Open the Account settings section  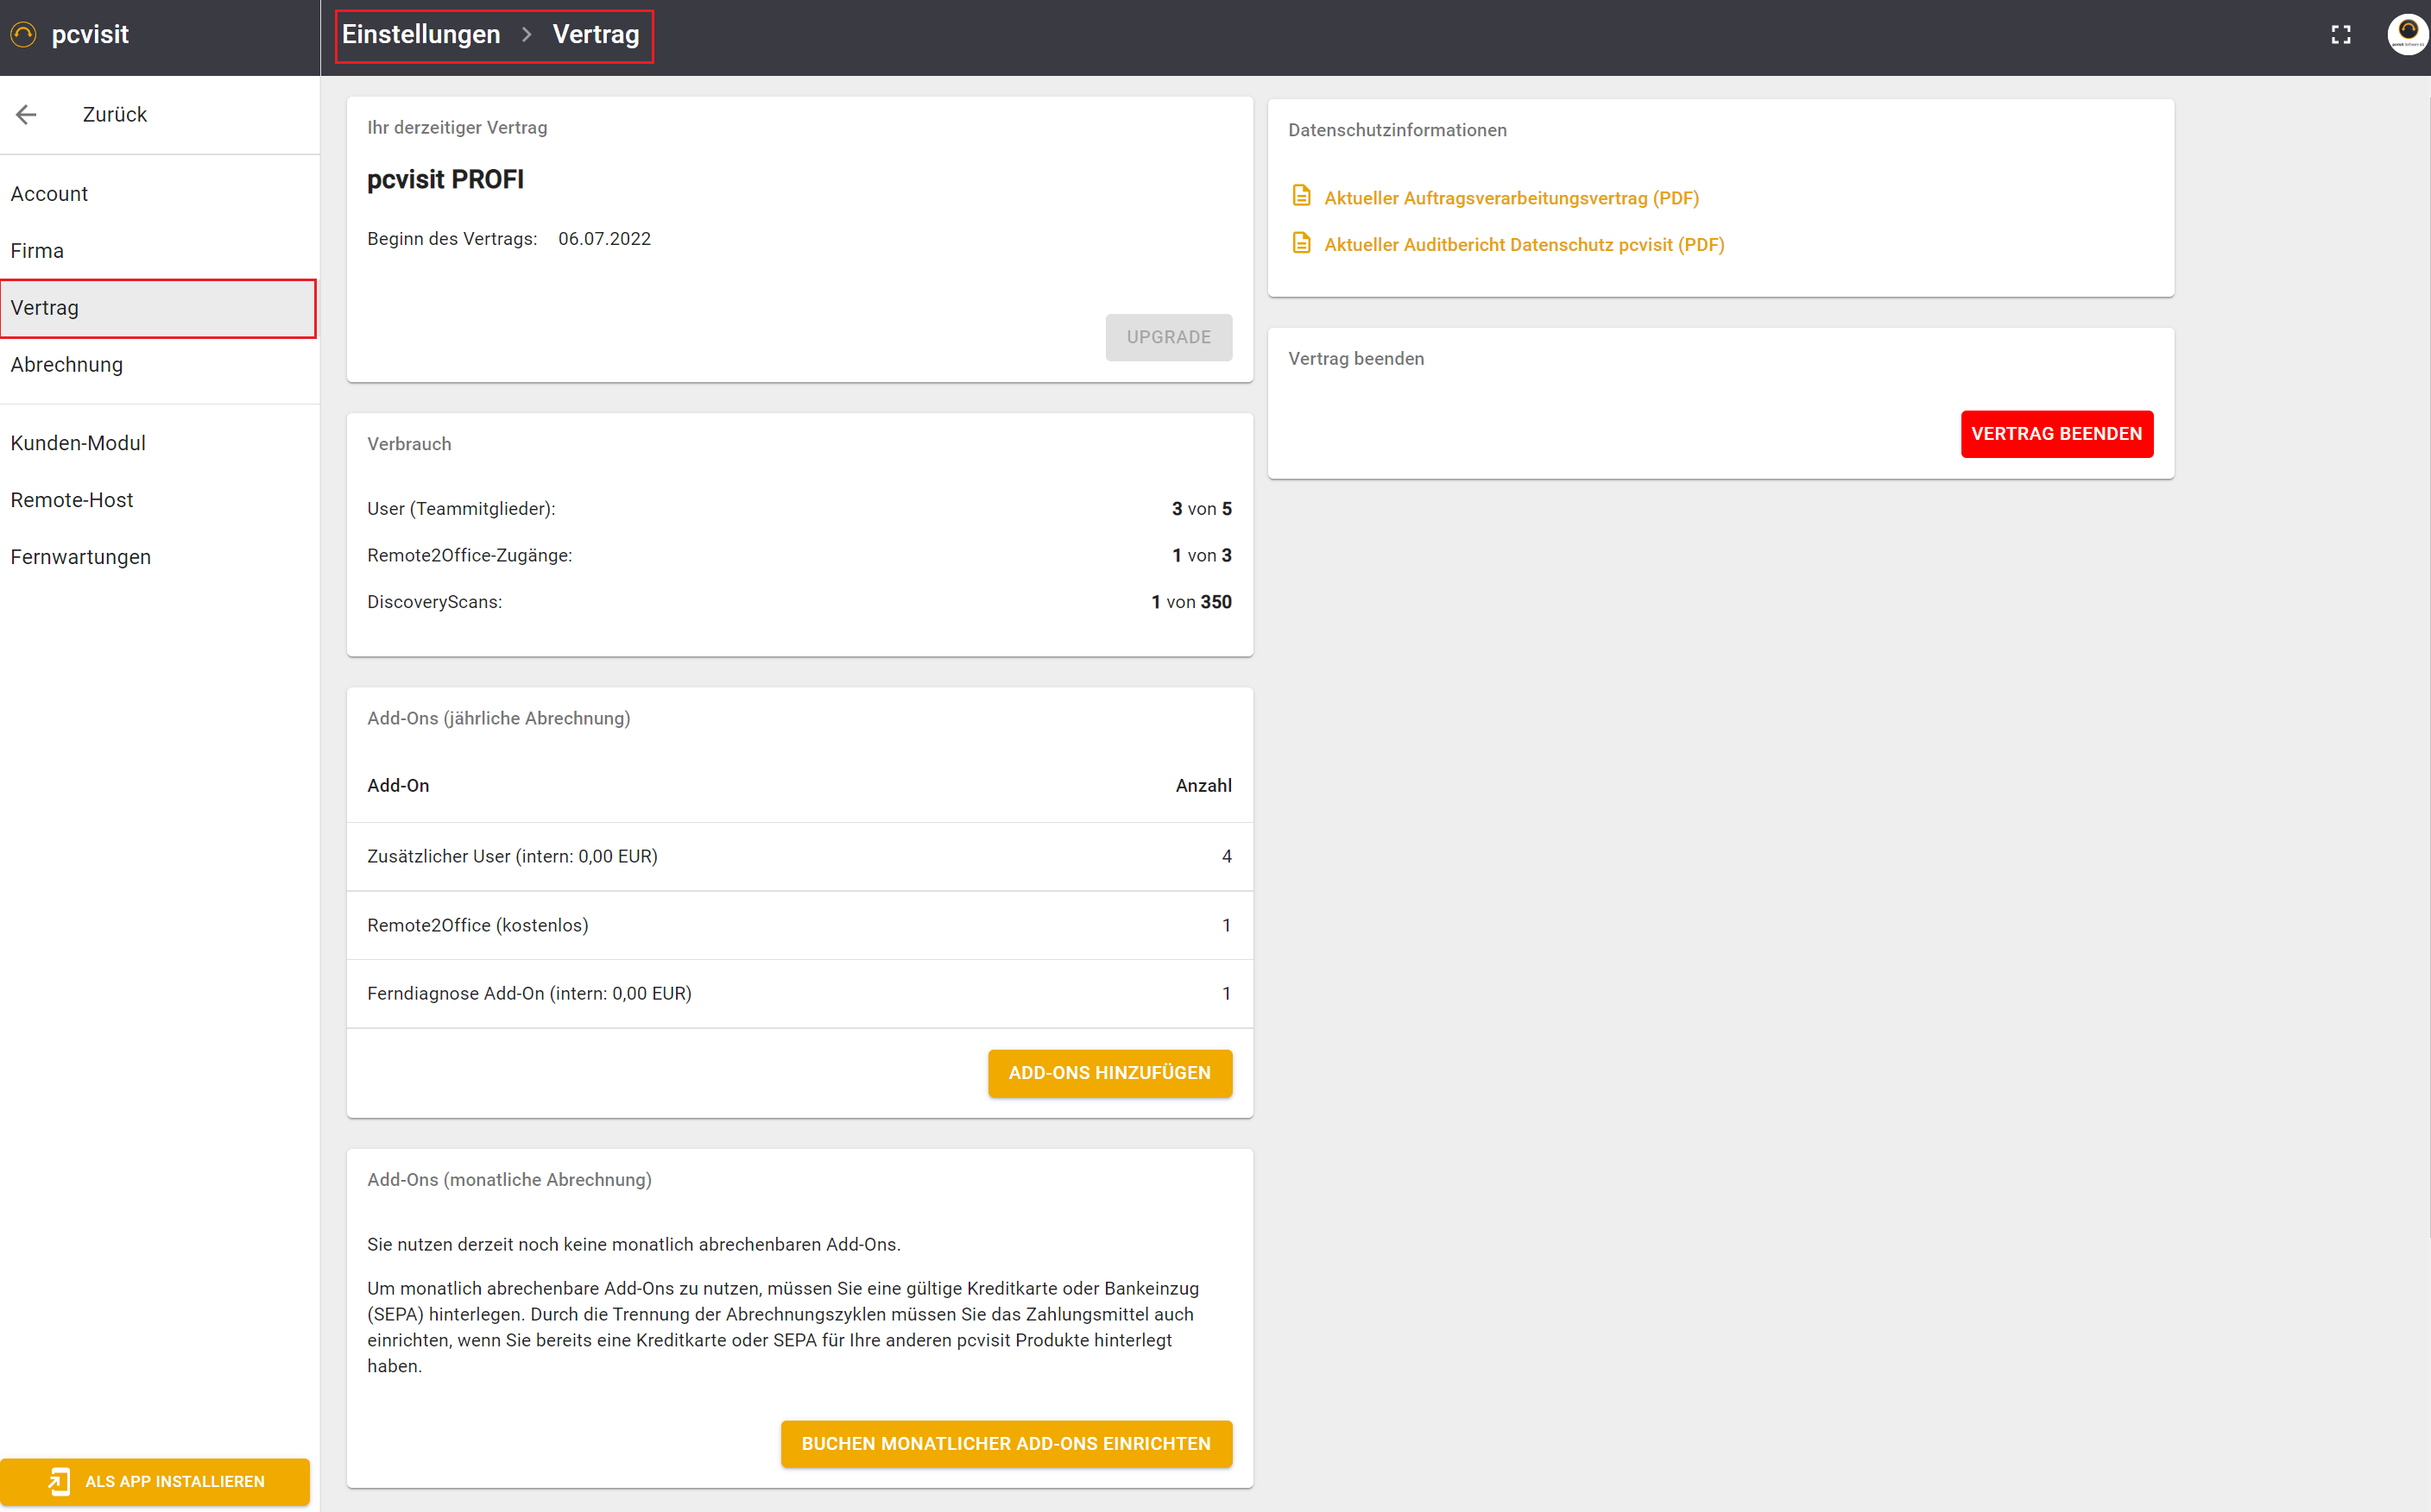(49, 194)
